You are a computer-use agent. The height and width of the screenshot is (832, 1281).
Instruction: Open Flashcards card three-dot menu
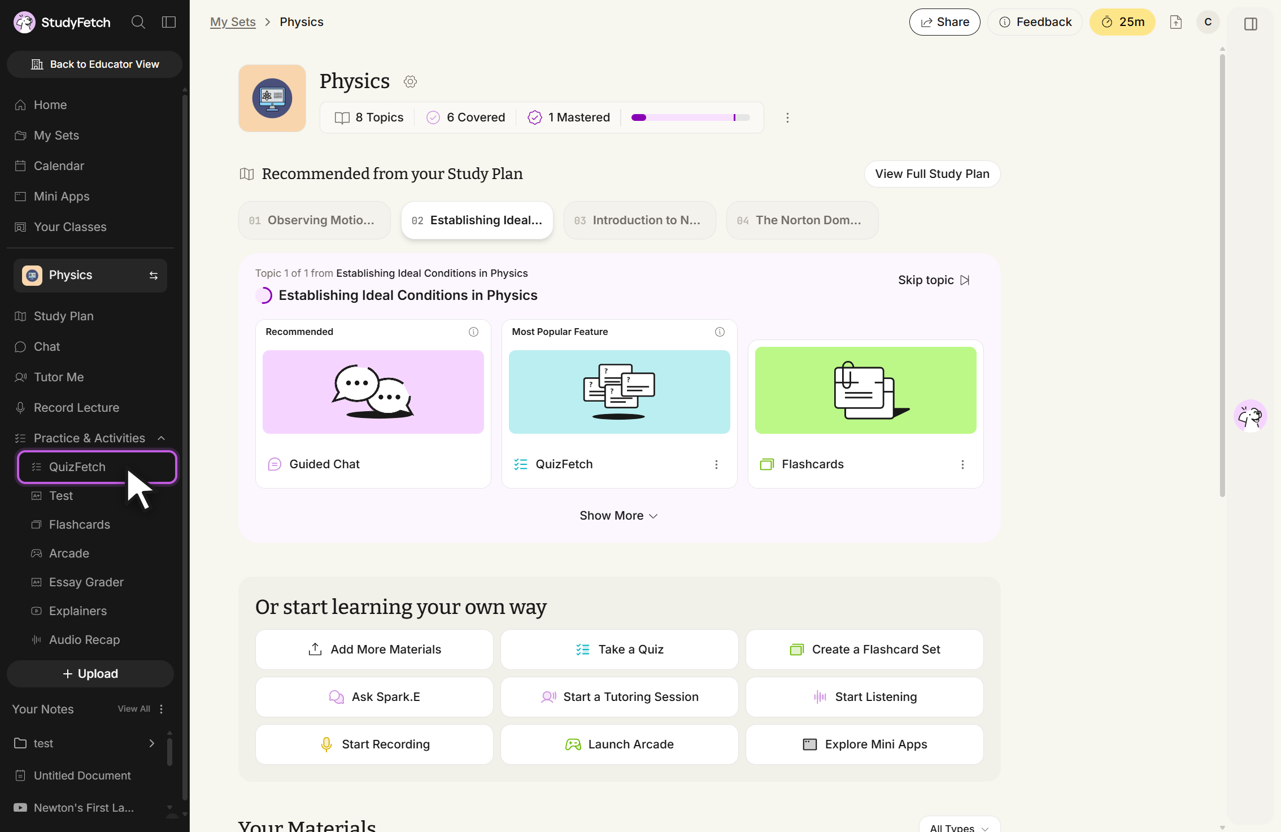coord(962,464)
